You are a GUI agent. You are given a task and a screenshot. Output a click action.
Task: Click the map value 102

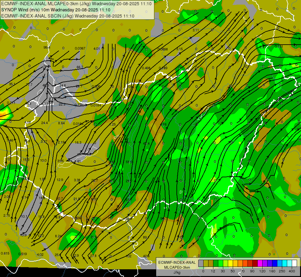coord(129,256)
